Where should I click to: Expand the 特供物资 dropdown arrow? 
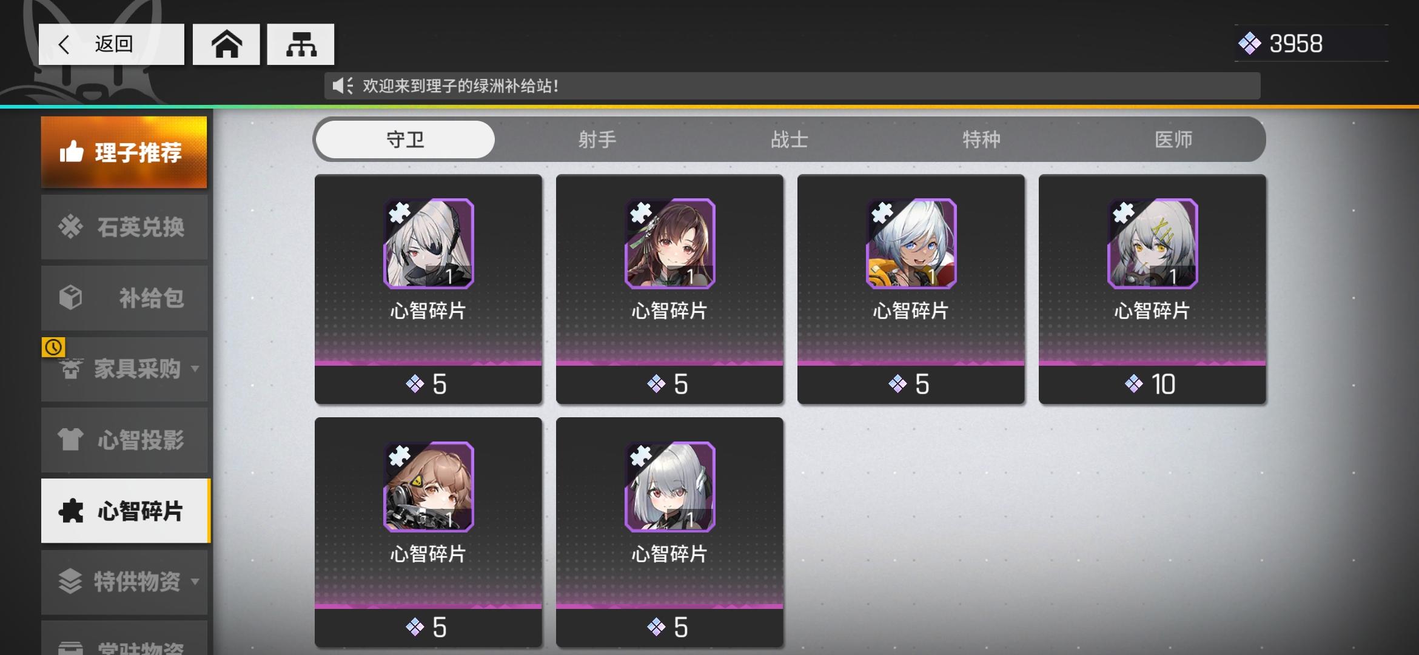point(195,581)
